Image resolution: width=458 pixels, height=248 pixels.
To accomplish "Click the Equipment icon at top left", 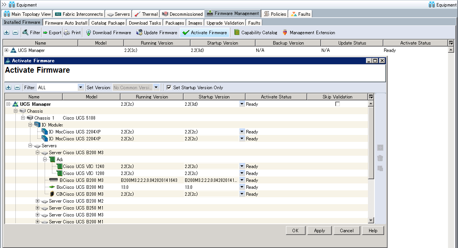I will coord(12,5).
